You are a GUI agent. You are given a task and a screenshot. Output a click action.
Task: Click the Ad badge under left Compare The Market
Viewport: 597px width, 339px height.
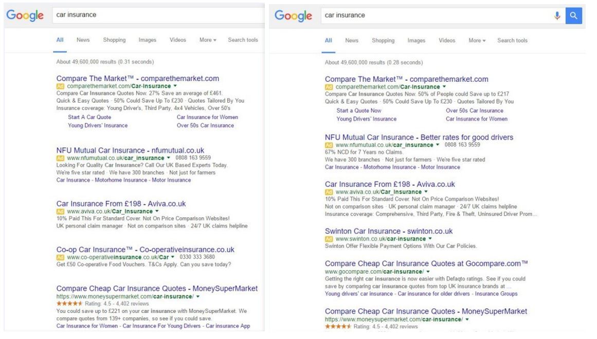60,86
